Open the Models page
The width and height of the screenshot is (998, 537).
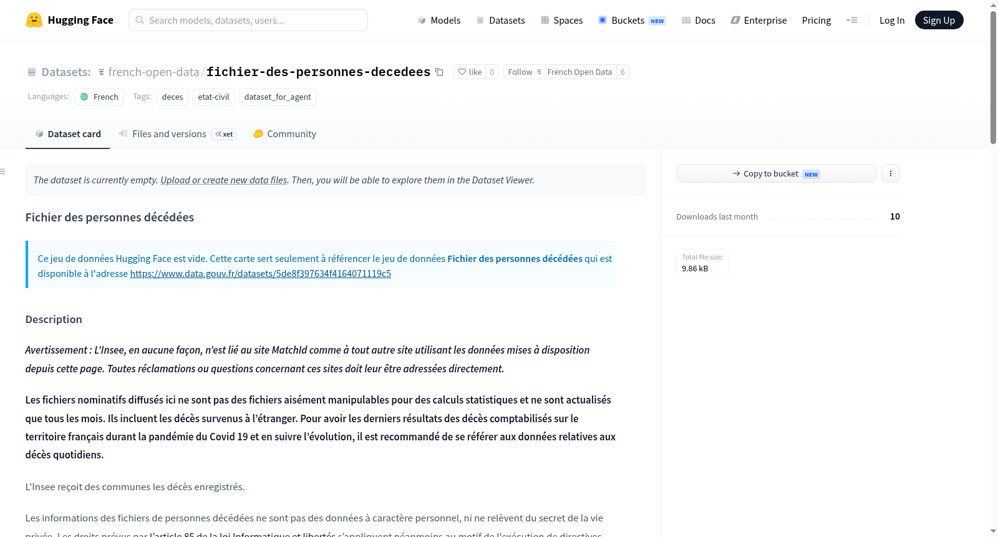[439, 20]
